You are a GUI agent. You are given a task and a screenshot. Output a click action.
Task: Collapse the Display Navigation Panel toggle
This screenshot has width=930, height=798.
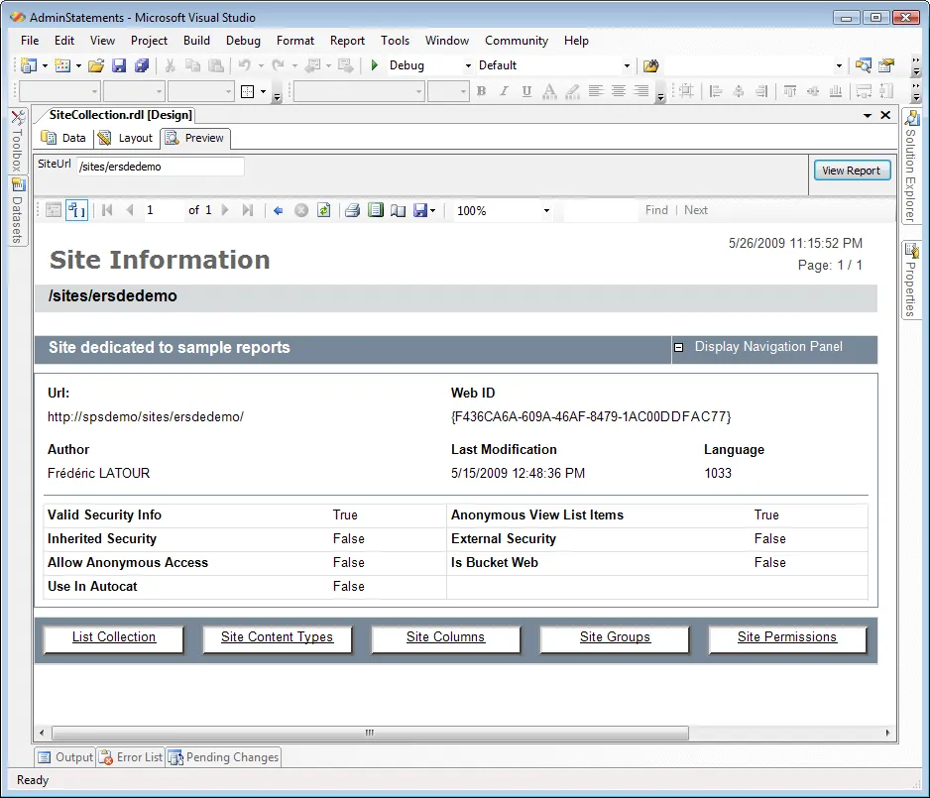point(679,348)
